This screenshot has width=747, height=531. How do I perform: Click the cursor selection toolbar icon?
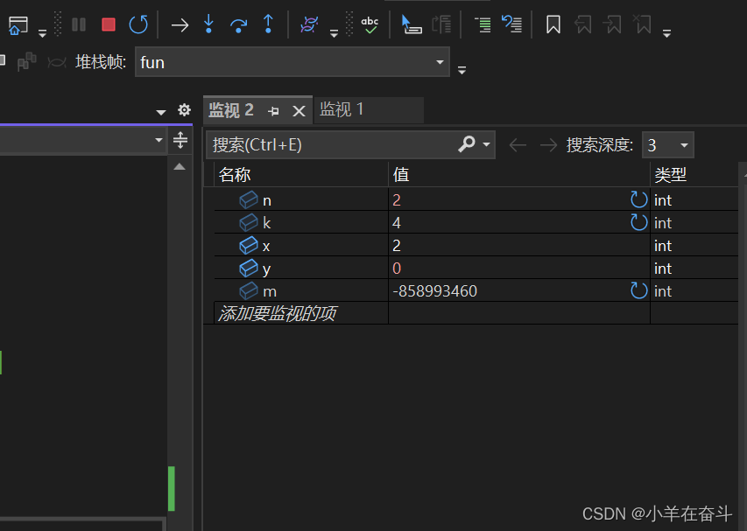point(411,24)
